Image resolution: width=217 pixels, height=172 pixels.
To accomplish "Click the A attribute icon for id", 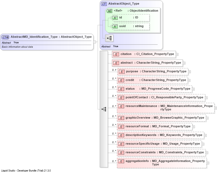I will pos(115,18).
